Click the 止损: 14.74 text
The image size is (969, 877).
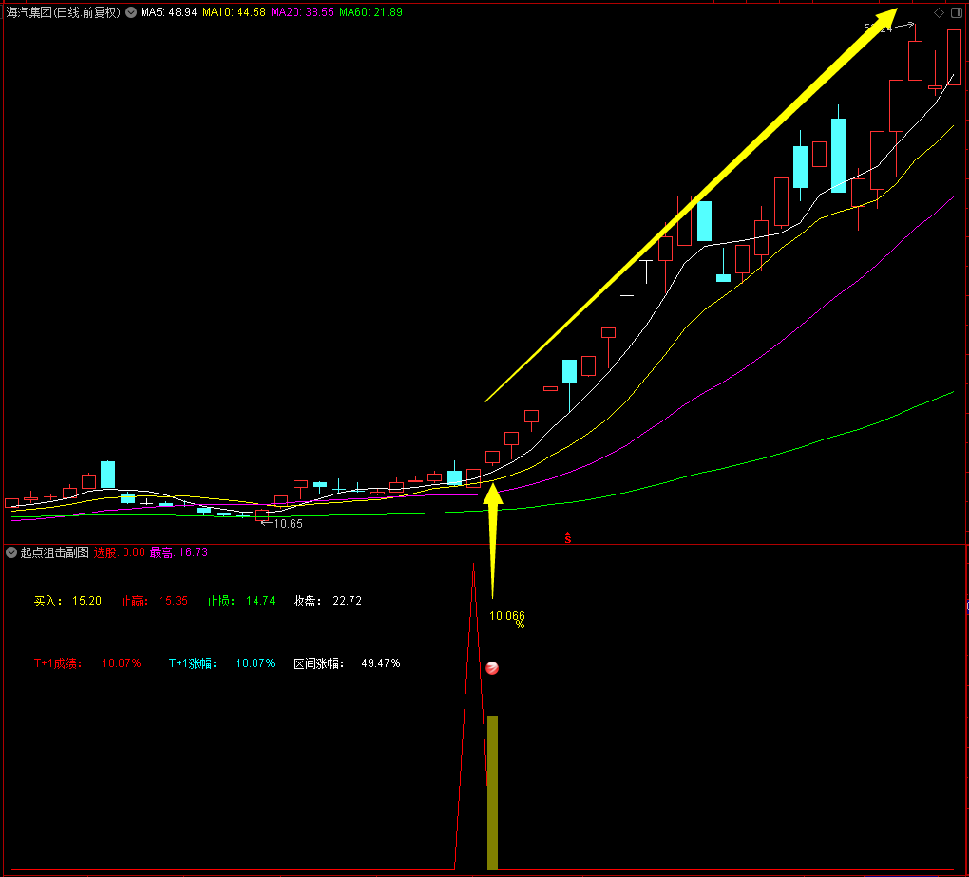(241, 601)
